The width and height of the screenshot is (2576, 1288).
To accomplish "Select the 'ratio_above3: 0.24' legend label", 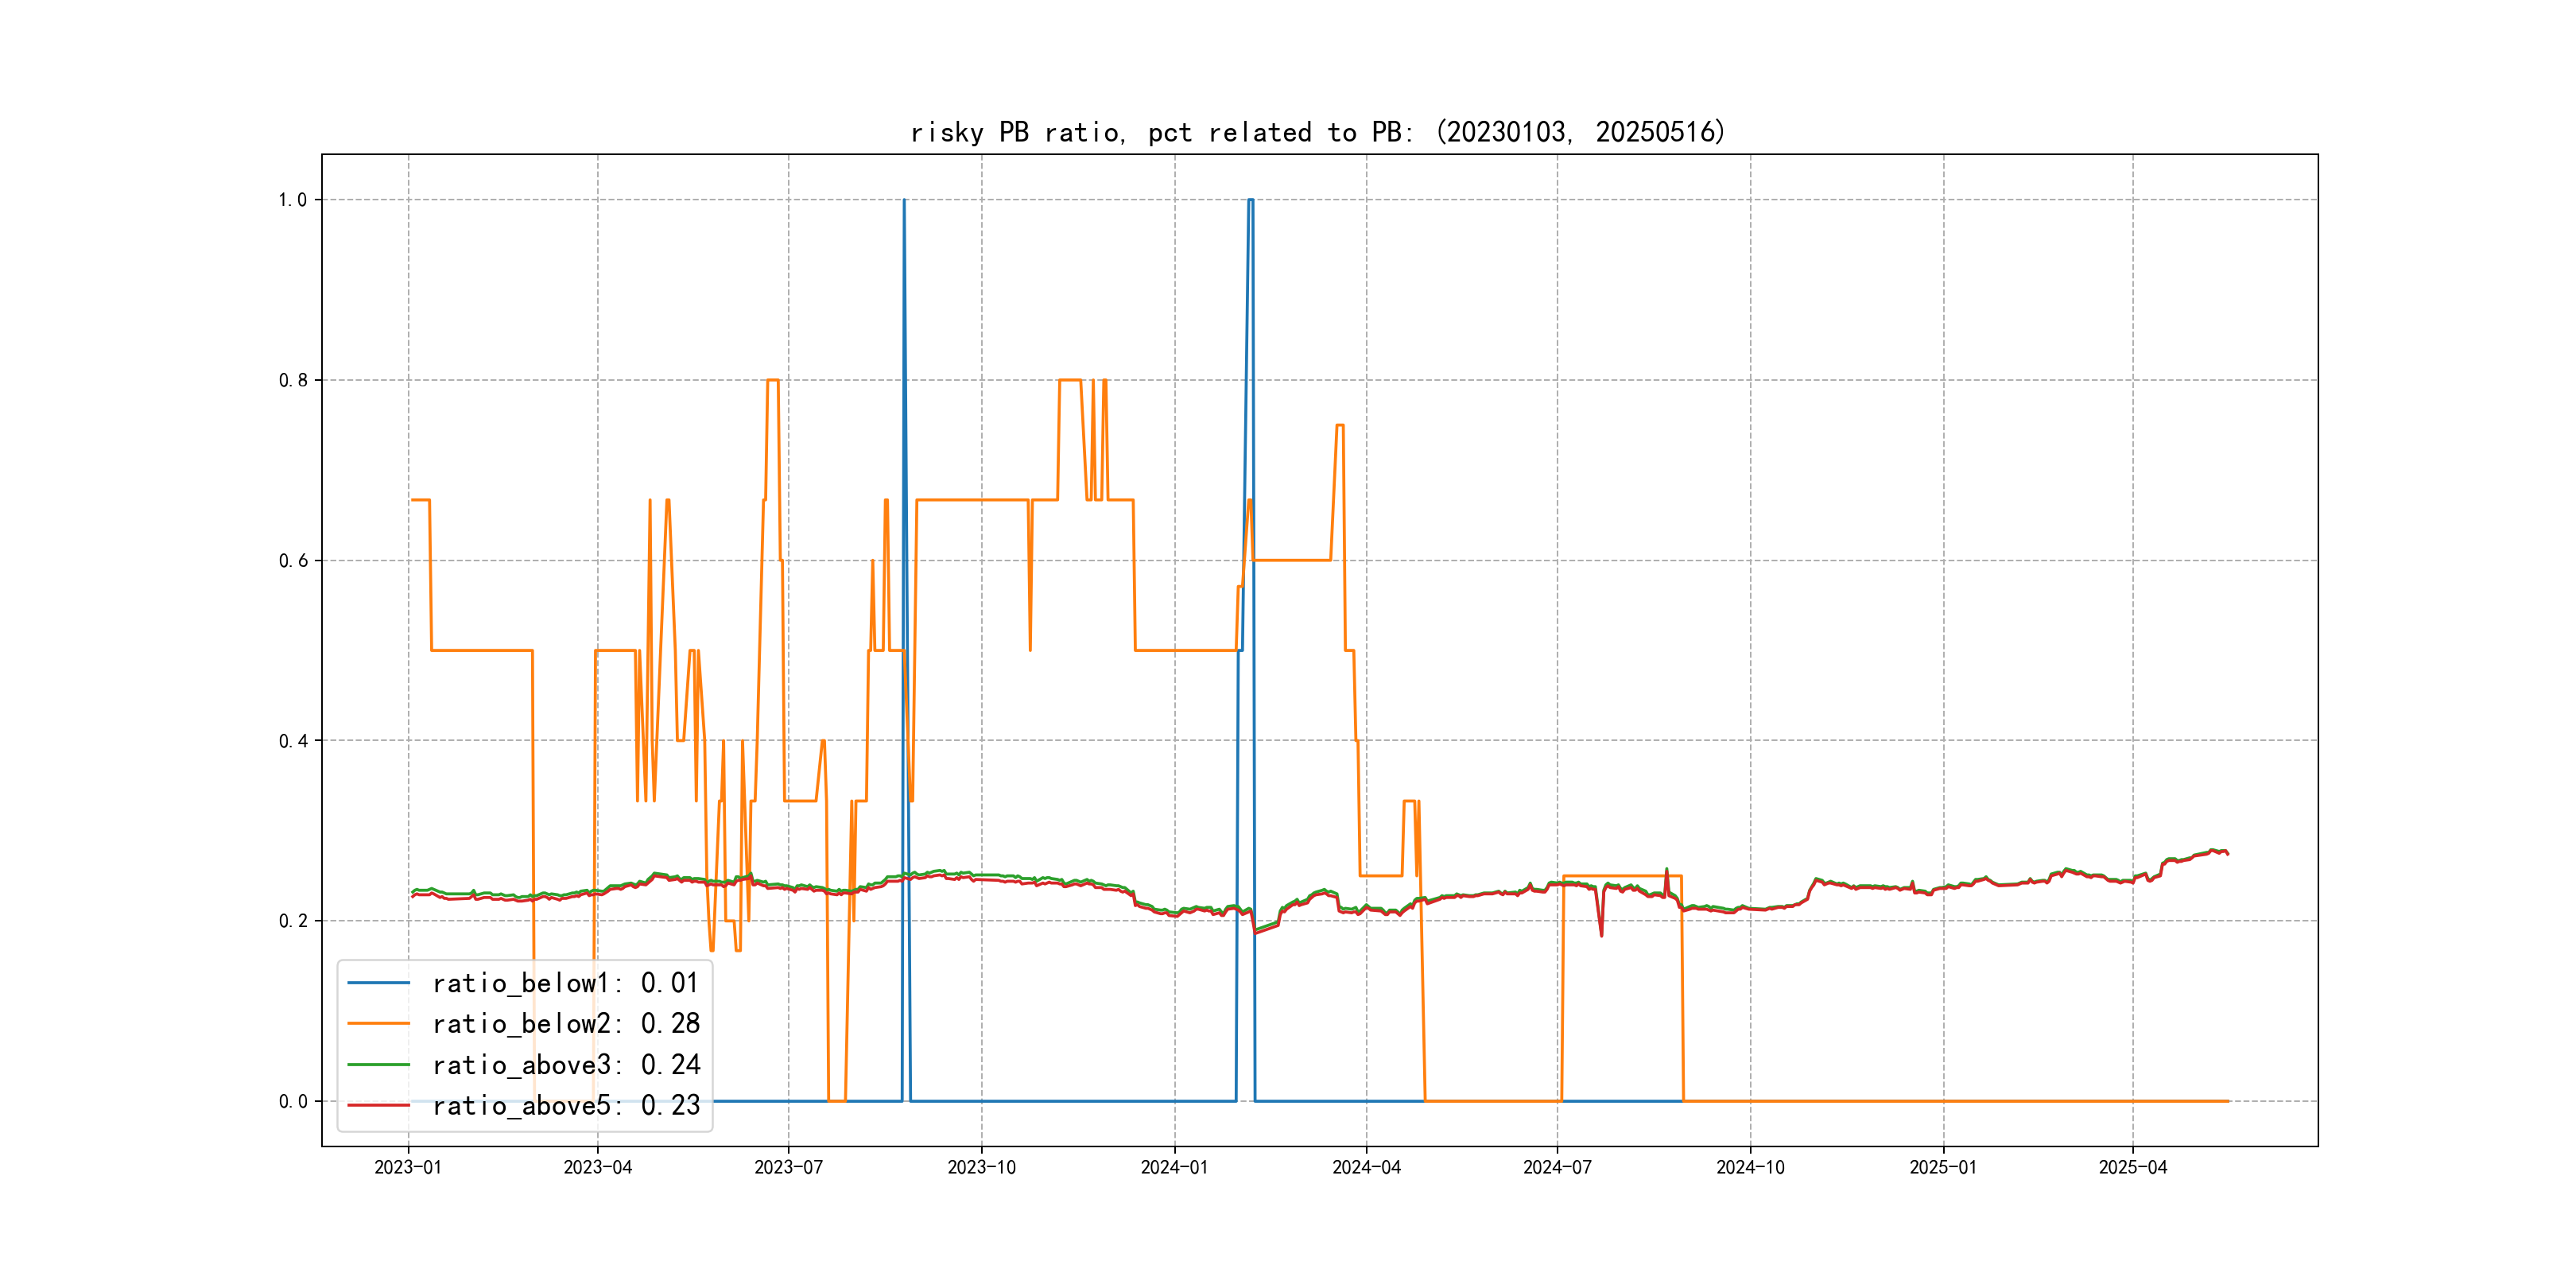I will 565,1065.
